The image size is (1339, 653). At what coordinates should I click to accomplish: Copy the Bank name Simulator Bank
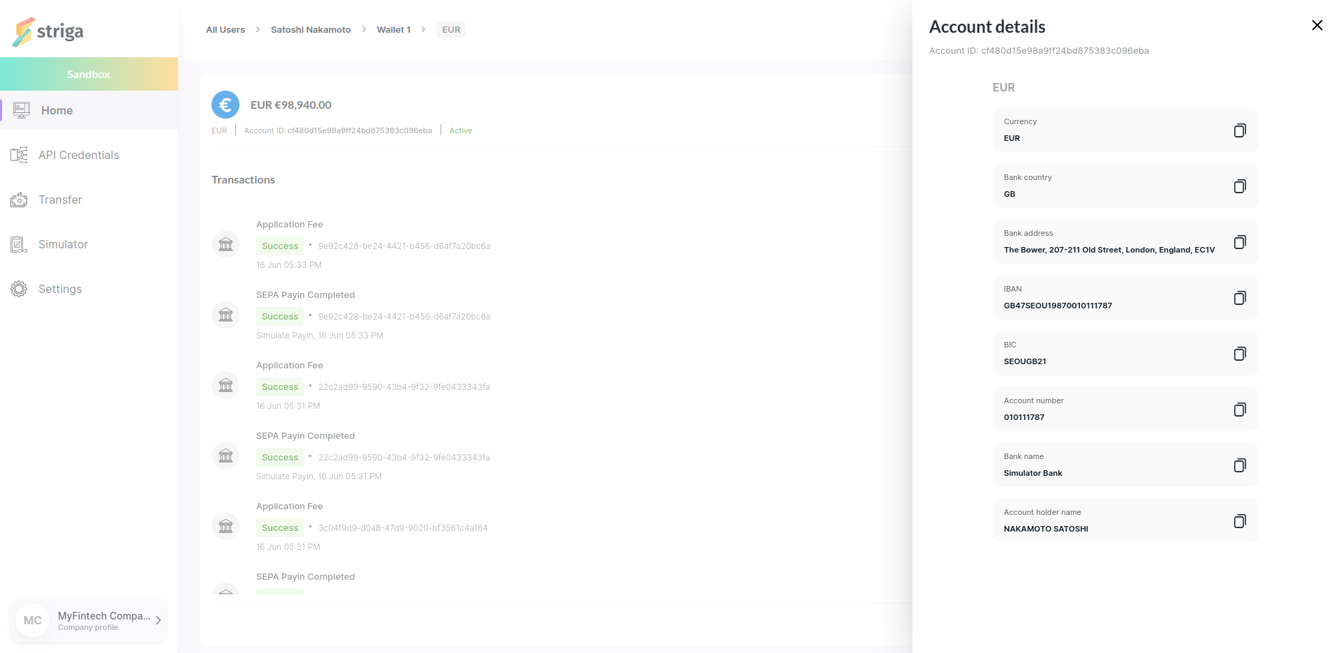[x=1239, y=465]
